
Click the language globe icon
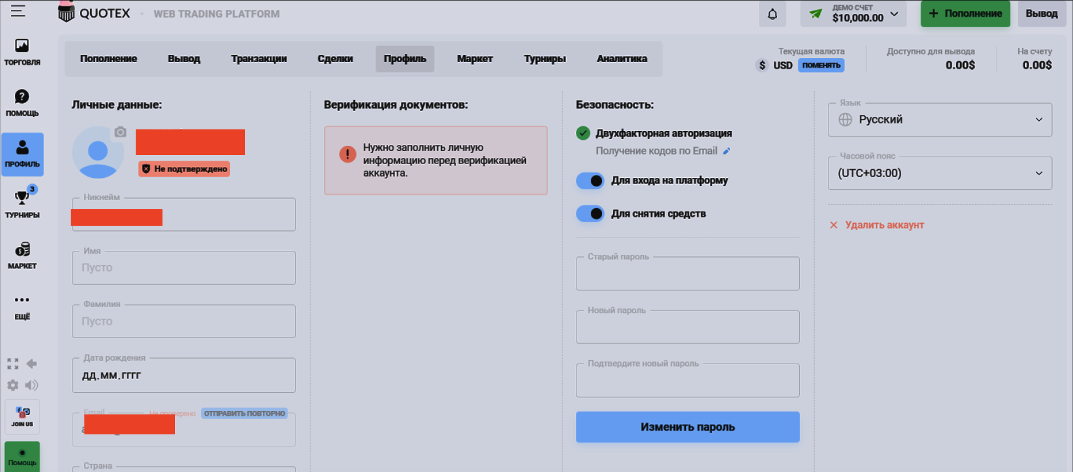tap(846, 120)
